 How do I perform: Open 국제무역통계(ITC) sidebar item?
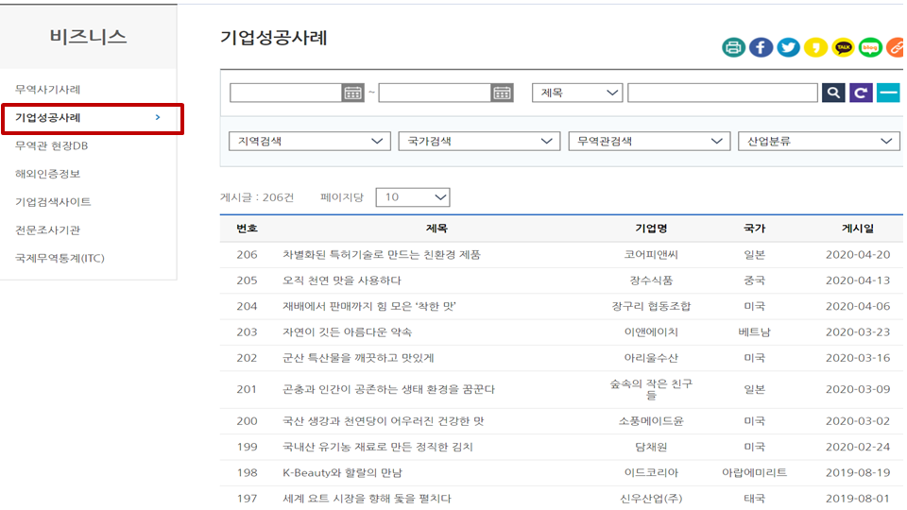[x=60, y=258]
